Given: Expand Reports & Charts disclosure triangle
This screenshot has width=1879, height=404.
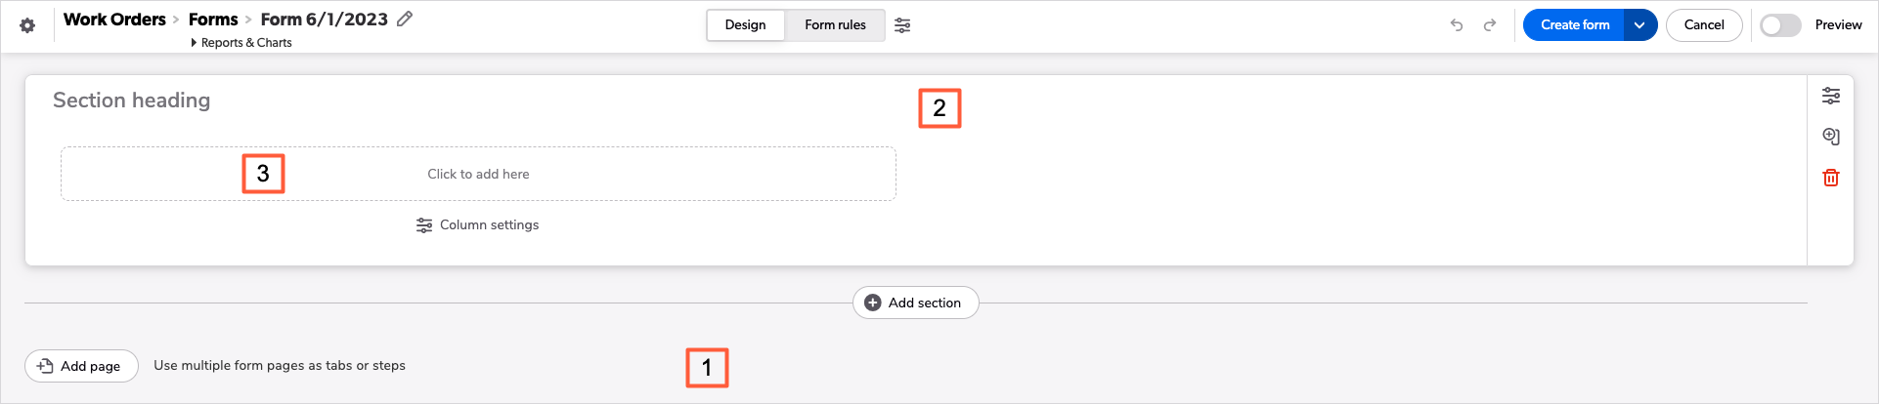Looking at the screenshot, I should tap(194, 43).
